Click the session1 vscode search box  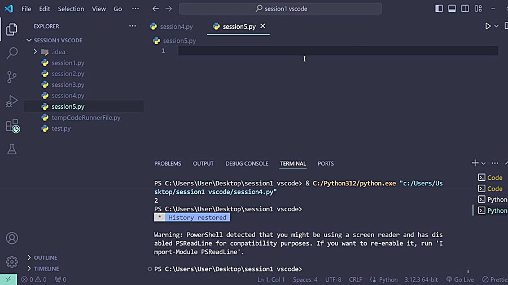pyautogui.click(x=281, y=8)
